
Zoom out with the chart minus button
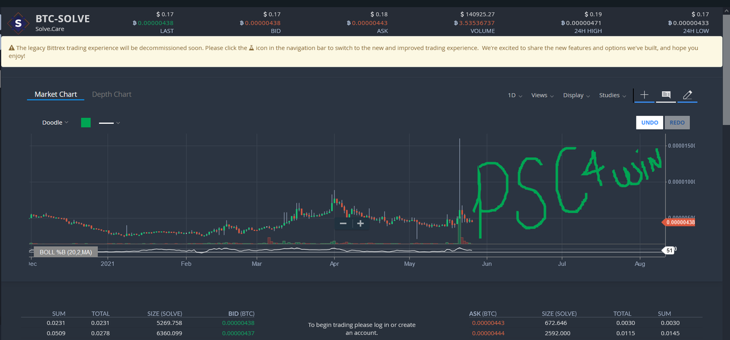343,224
